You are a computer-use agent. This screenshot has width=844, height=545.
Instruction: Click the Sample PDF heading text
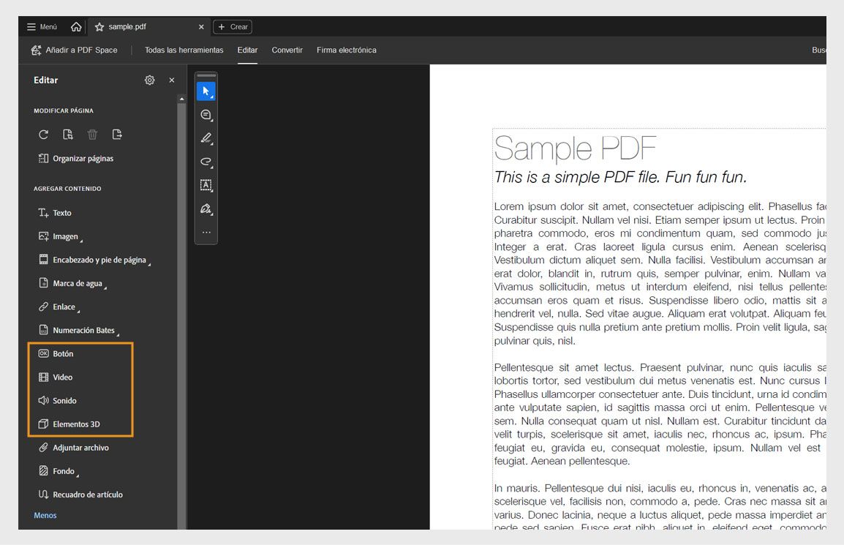click(x=575, y=149)
